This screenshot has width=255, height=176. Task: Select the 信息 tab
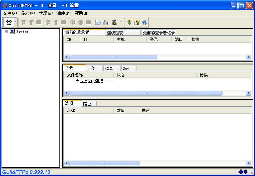tap(112, 68)
